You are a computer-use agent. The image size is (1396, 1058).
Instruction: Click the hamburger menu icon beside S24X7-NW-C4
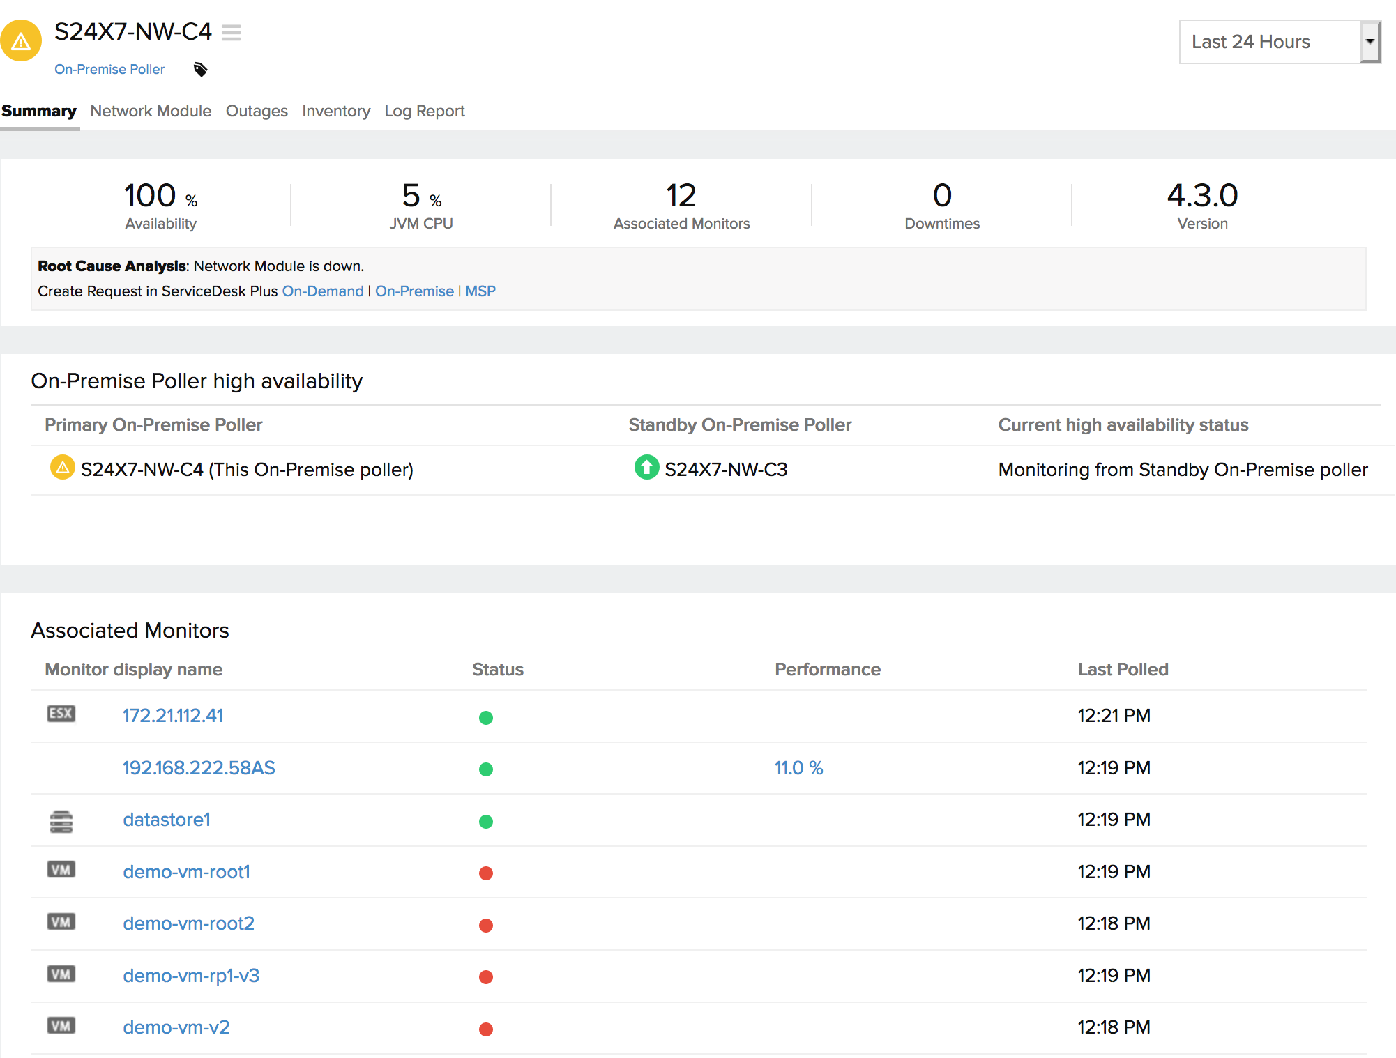coord(231,33)
